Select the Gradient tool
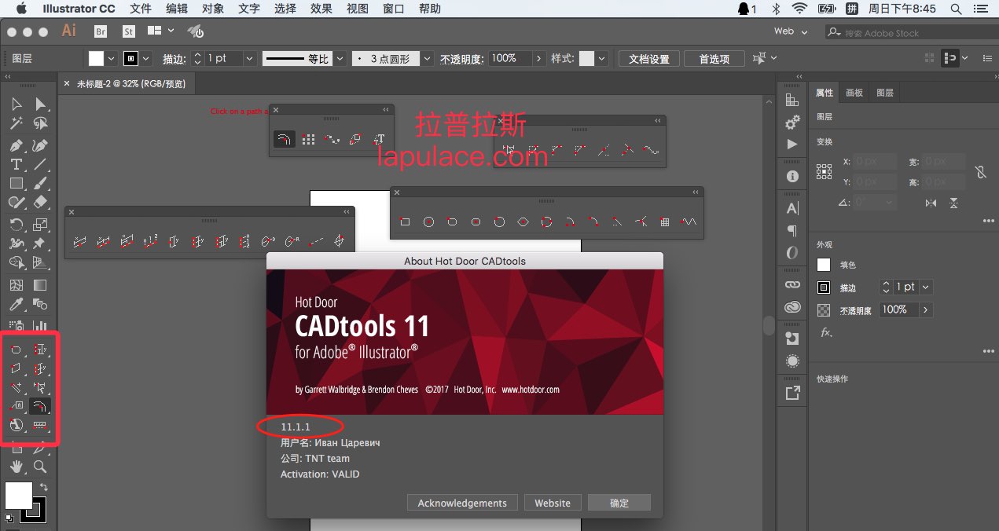 point(40,285)
